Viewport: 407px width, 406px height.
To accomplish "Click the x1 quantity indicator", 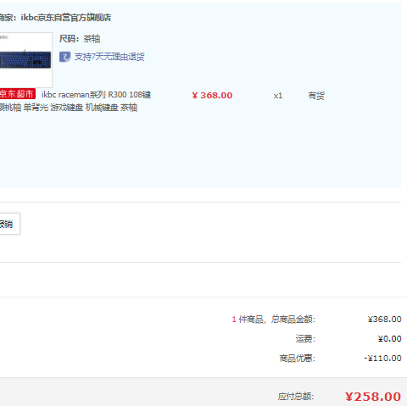I will 278,96.
